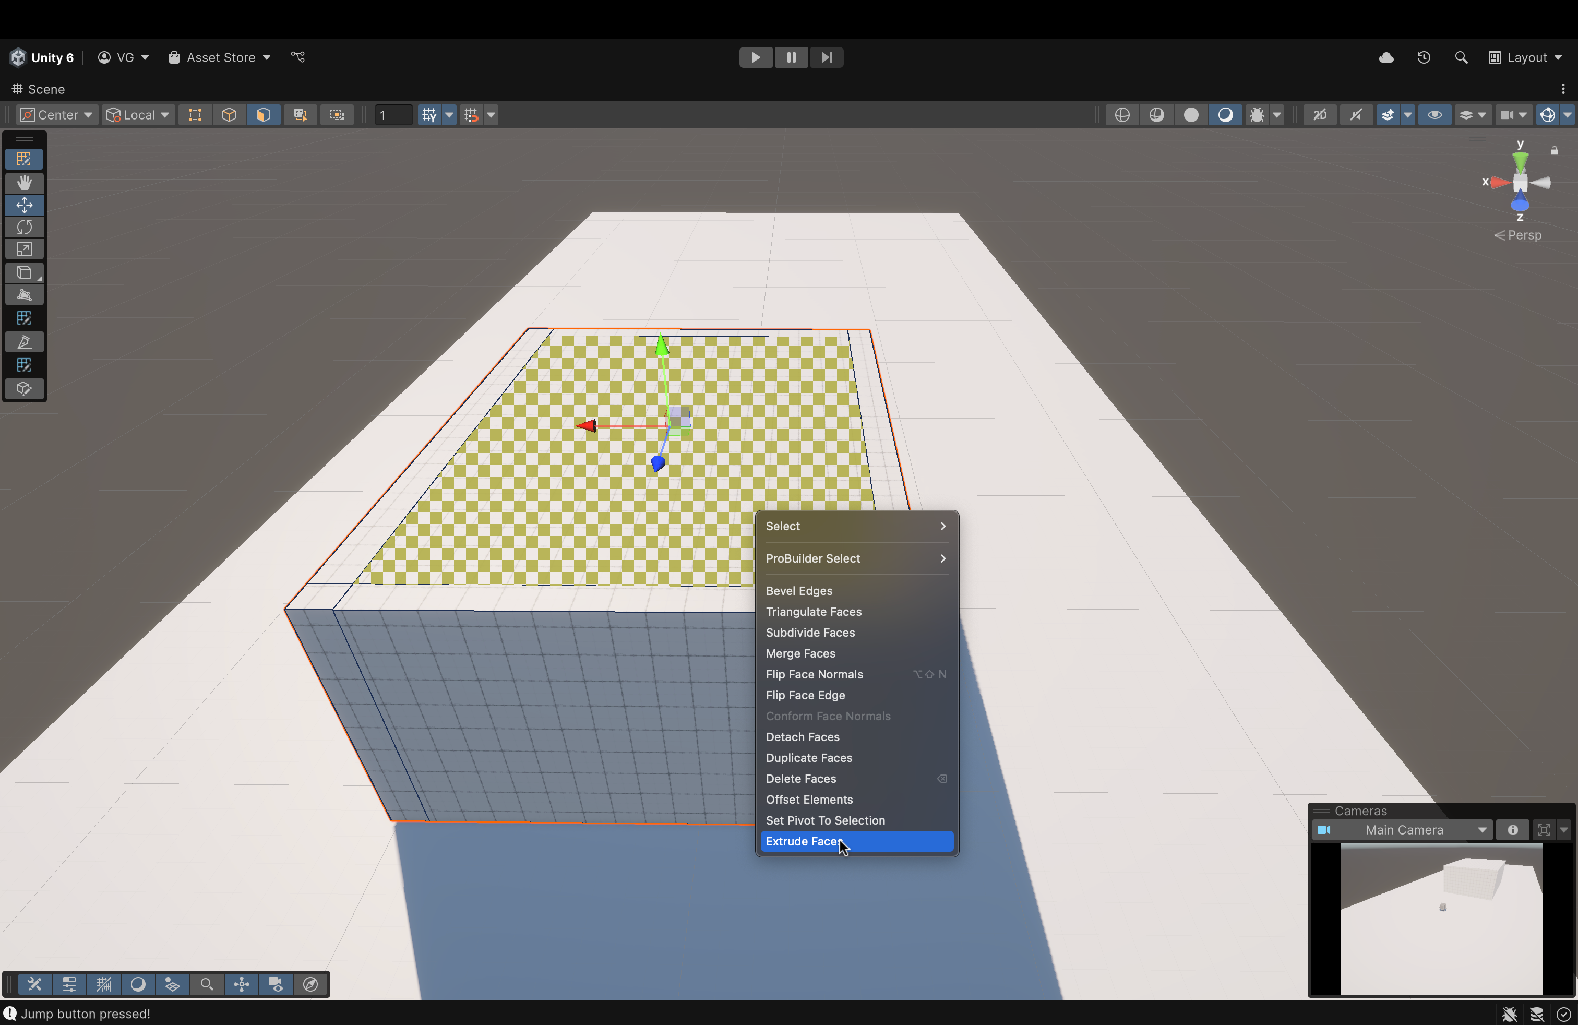Viewport: 1578px width, 1025px height.
Task: Toggle the Tools overlay wrench-pencil button
Action: coord(34,984)
